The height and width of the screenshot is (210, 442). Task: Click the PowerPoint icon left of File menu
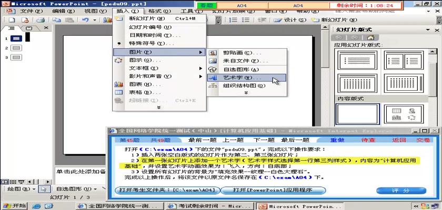point(11,11)
